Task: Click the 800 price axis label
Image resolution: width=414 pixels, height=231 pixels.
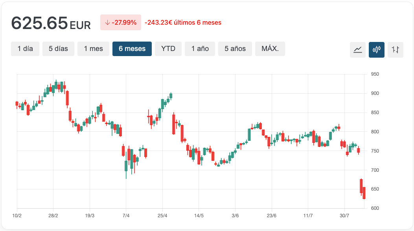Action: [375, 132]
